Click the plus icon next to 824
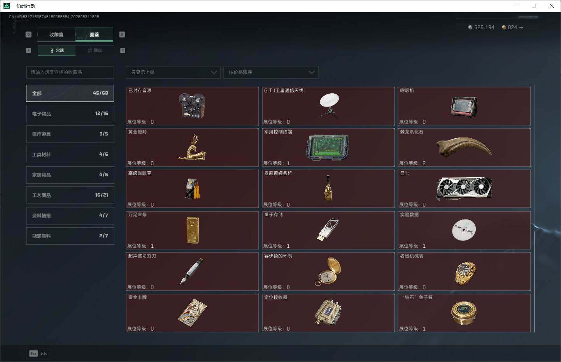 click(521, 27)
